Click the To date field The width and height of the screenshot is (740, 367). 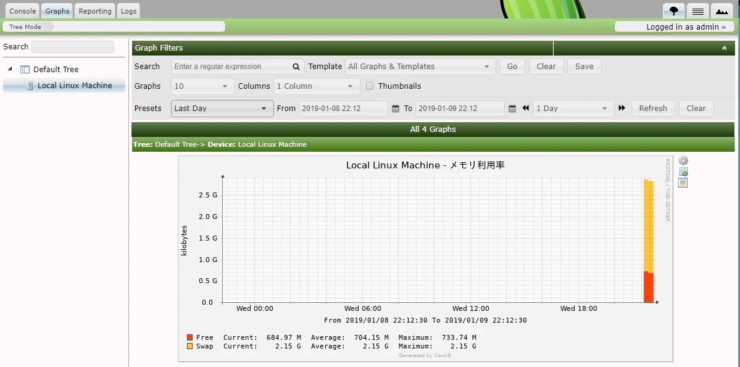click(460, 109)
